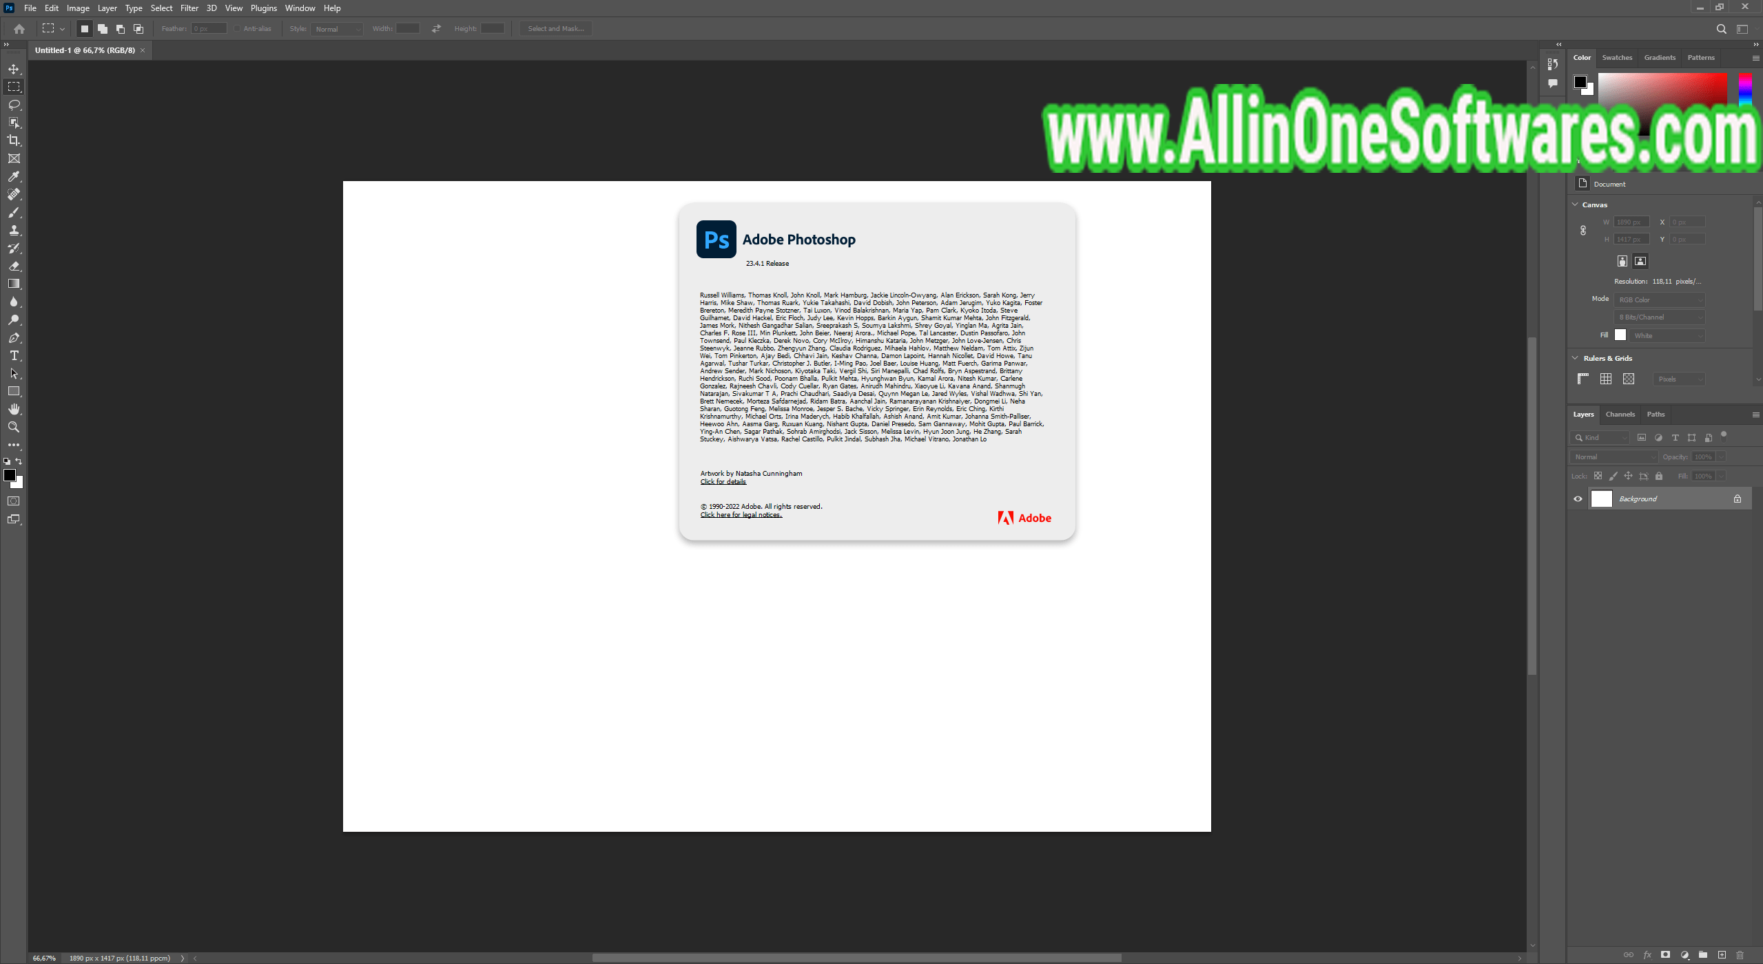Screen dimensions: 1763x964
Task: Toggle Background layer visibility
Action: pyautogui.click(x=1579, y=497)
